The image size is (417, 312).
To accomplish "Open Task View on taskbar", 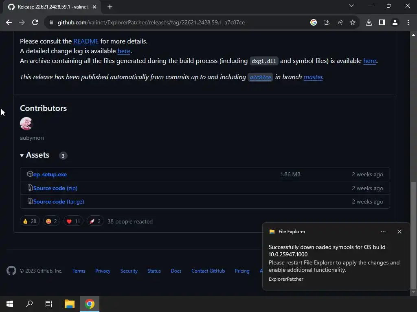I will click(x=49, y=304).
